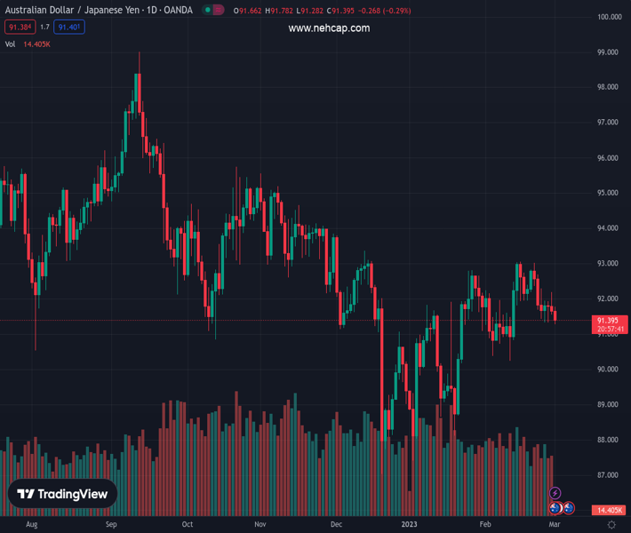Image resolution: width=631 pixels, height=533 pixels.
Task: Click the Feb label on time axis
Action: [x=485, y=524]
